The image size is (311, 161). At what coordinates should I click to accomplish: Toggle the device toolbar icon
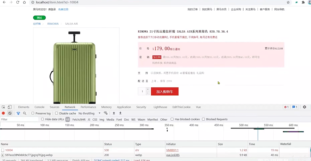[x=10, y=107]
